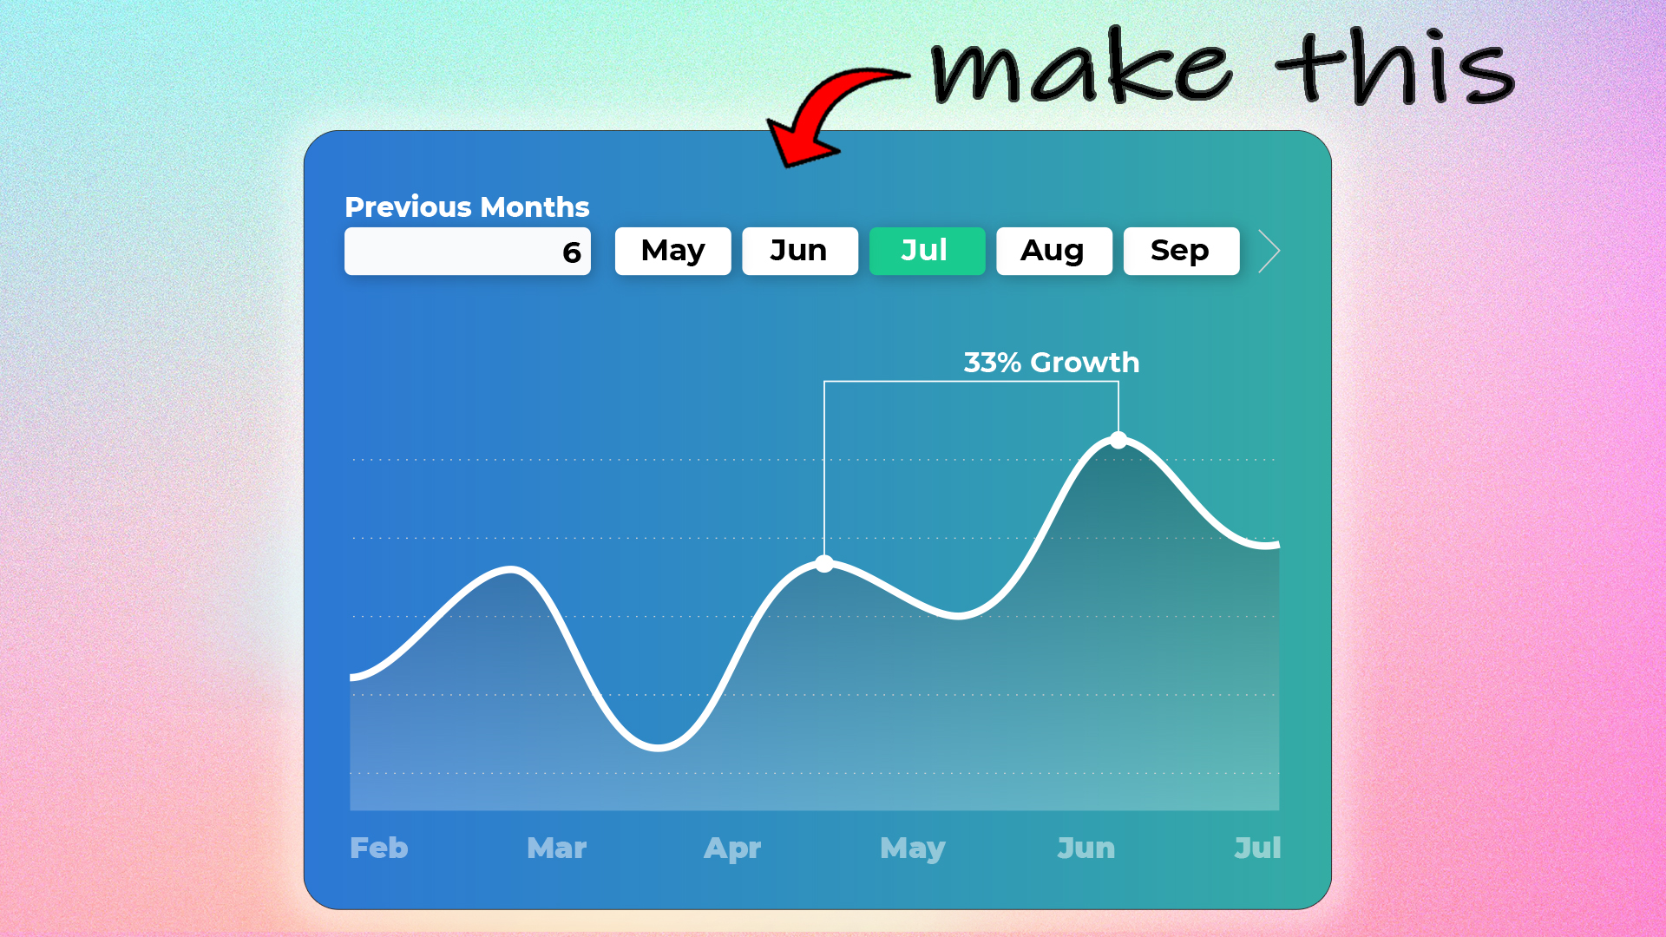Viewport: 1666px width, 937px height.
Task: Expand months using right chevron icon
Action: tap(1268, 251)
